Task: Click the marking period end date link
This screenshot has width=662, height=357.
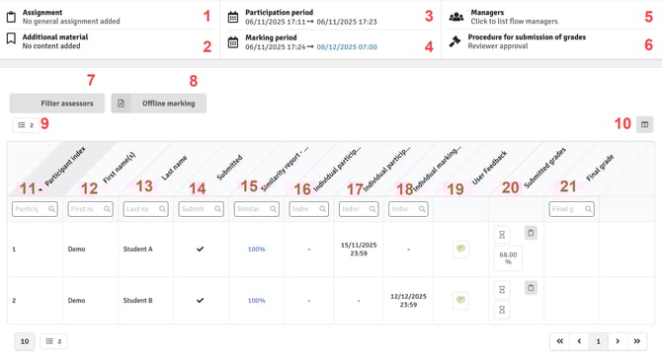Action: [x=347, y=46]
